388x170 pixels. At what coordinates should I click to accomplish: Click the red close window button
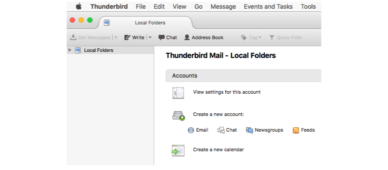72,20
